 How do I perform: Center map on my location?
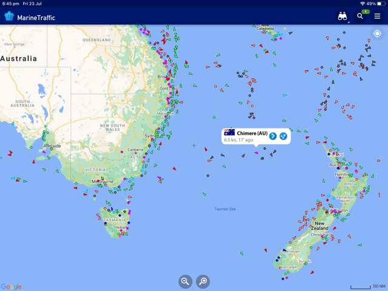pyautogui.click(x=377, y=35)
